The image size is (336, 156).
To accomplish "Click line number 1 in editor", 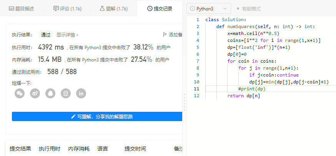I will click(198, 20).
